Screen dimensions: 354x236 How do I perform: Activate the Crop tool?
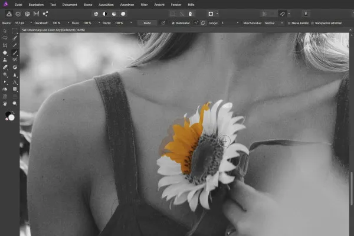pyautogui.click(x=5, y=45)
